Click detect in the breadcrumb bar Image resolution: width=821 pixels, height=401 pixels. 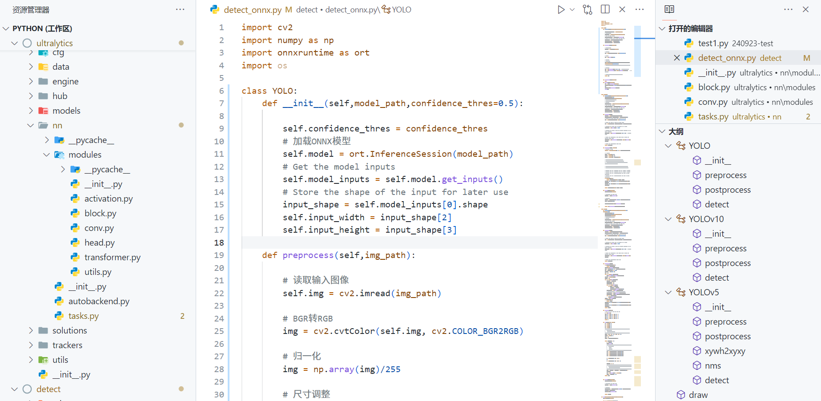click(307, 9)
